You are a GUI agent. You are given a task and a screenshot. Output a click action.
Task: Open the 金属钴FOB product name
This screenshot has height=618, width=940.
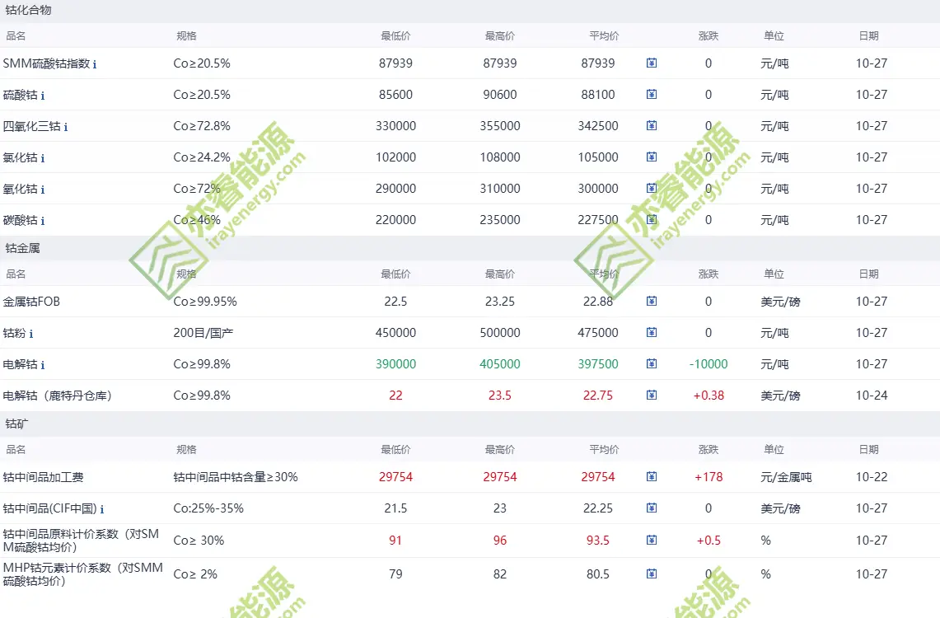(31, 302)
